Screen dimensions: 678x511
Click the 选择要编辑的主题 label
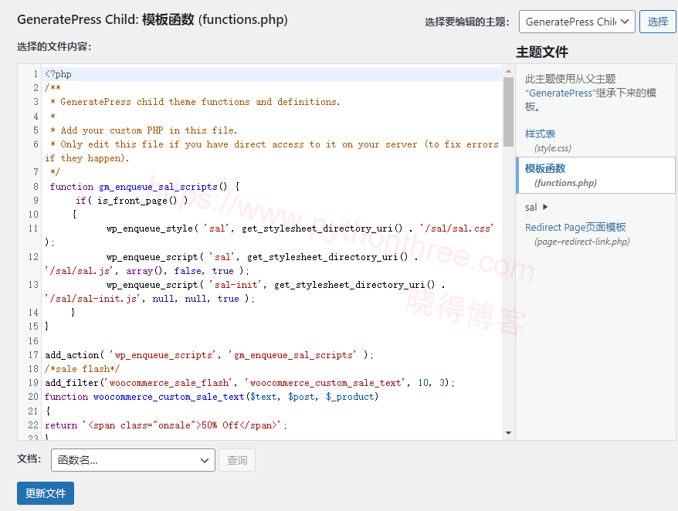(467, 22)
